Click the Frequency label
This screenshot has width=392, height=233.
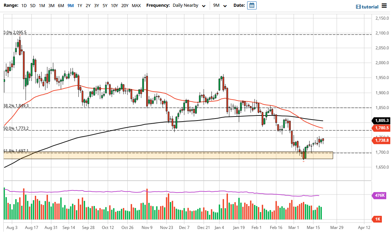tap(158, 5)
